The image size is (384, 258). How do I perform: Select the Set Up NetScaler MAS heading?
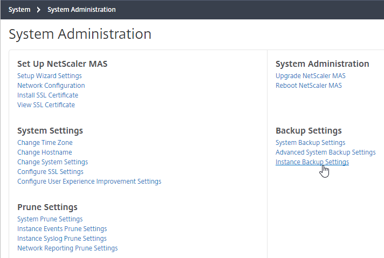point(62,64)
